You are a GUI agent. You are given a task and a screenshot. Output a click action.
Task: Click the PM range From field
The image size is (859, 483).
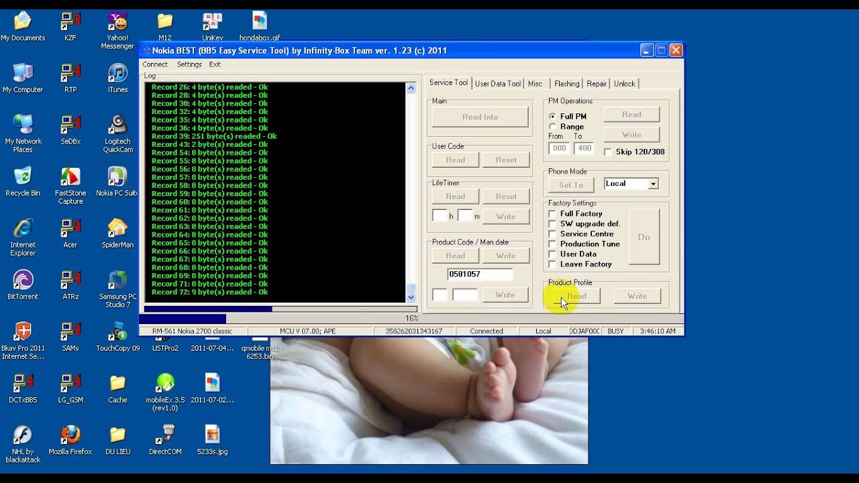pyautogui.click(x=559, y=148)
